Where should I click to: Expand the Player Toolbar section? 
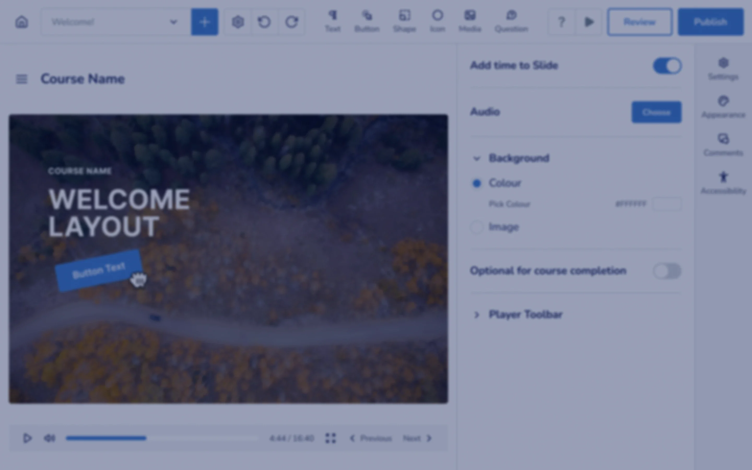point(476,315)
